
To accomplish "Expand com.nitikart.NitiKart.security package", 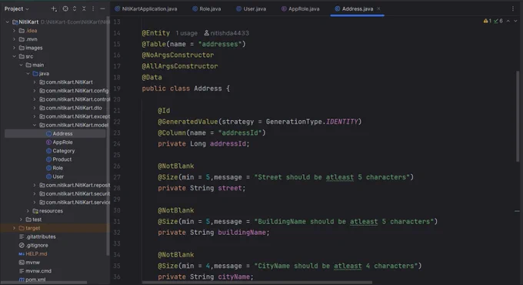I will click(x=35, y=194).
